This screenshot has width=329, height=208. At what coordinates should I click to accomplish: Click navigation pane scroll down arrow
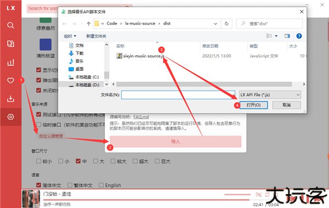[x=106, y=85]
